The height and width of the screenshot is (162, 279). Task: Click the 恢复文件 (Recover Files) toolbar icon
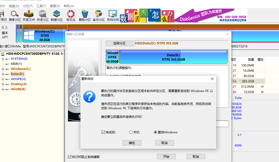(29, 15)
